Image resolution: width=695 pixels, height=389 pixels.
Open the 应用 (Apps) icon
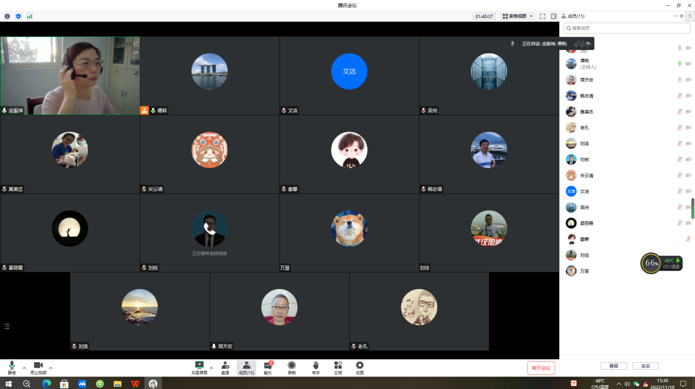click(338, 367)
